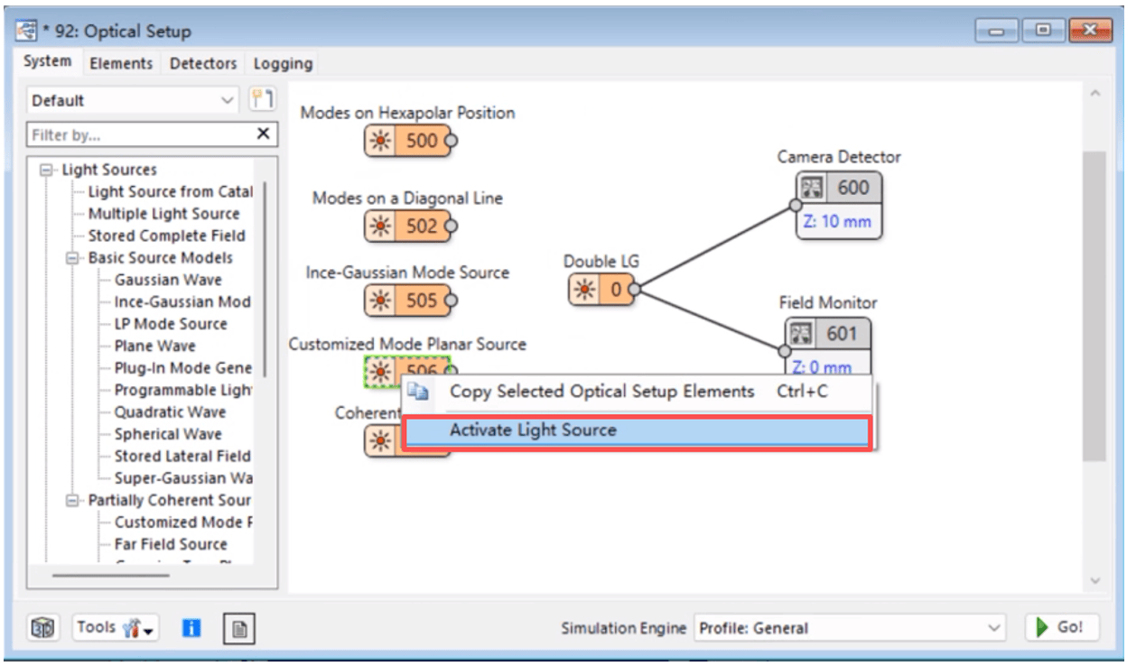The width and height of the screenshot is (1127, 666).
Task: Click the Go! button to run simulation
Action: 1062,627
